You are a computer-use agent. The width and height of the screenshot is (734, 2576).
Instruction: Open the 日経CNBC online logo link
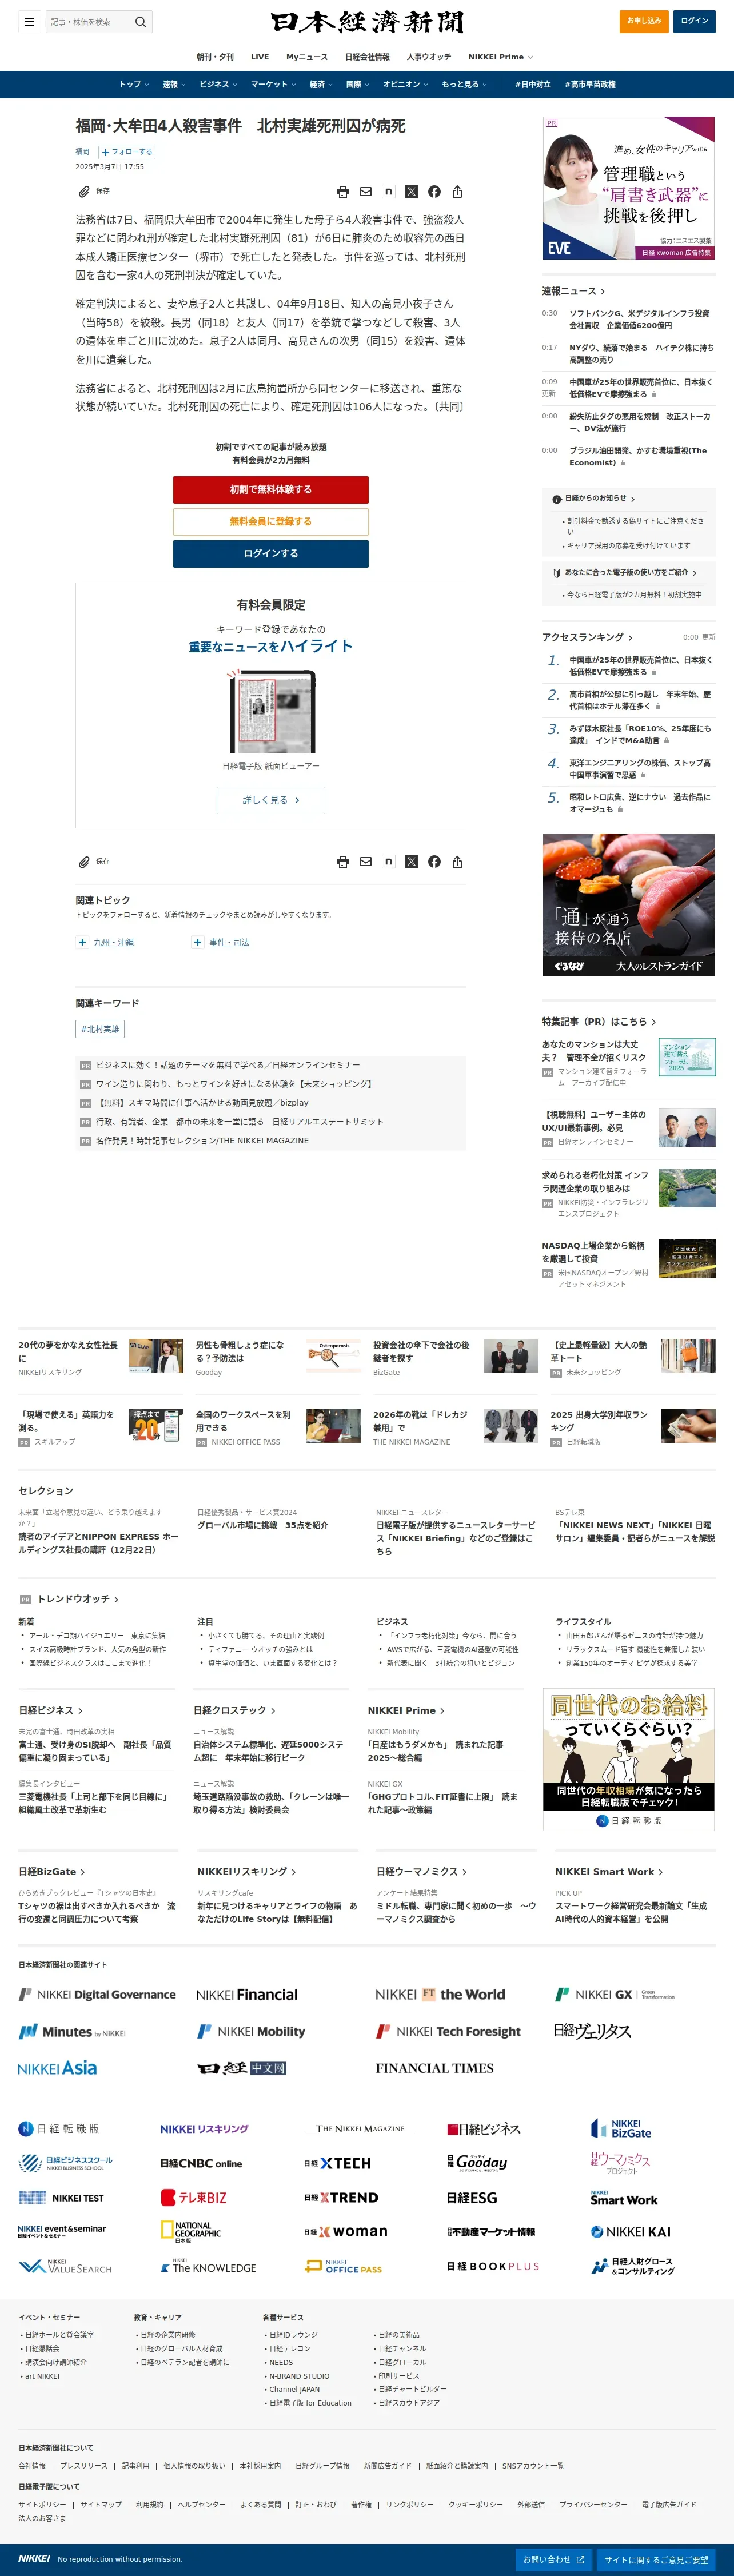(x=201, y=2164)
